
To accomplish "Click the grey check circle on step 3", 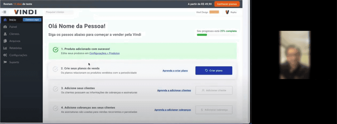I will (x=56, y=89).
